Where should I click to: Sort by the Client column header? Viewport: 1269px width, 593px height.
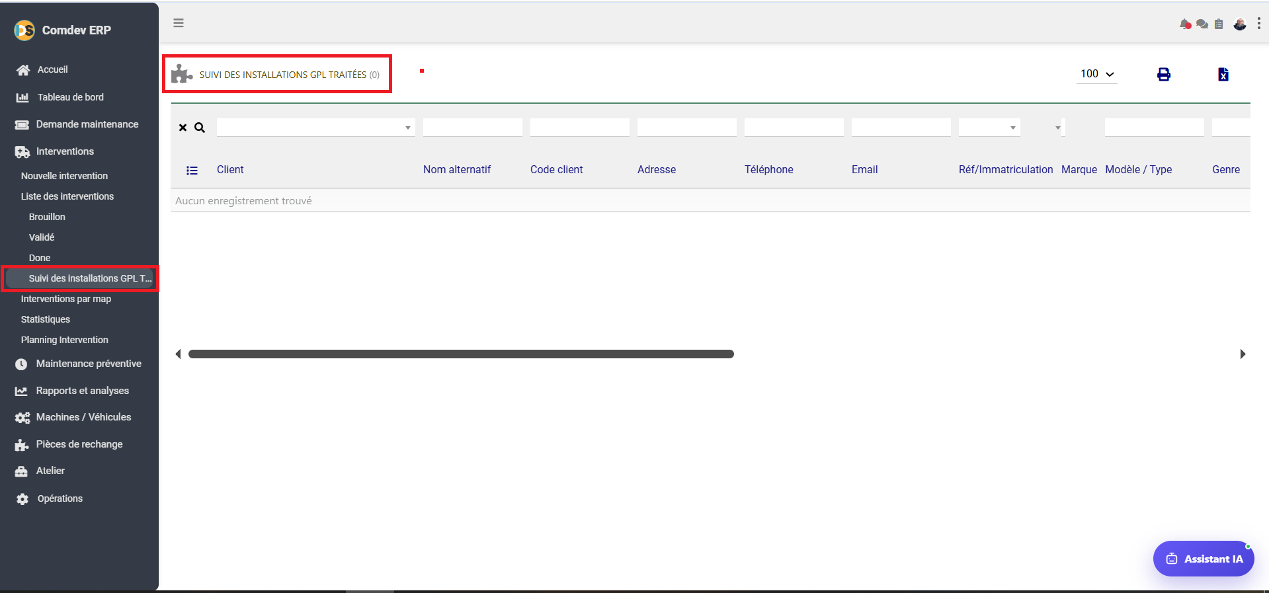pyautogui.click(x=230, y=170)
